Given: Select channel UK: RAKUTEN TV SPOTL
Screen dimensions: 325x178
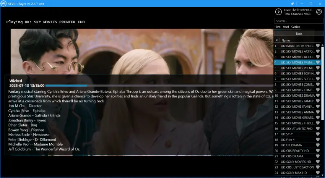Looking at the screenshot, I should pos(297,46).
